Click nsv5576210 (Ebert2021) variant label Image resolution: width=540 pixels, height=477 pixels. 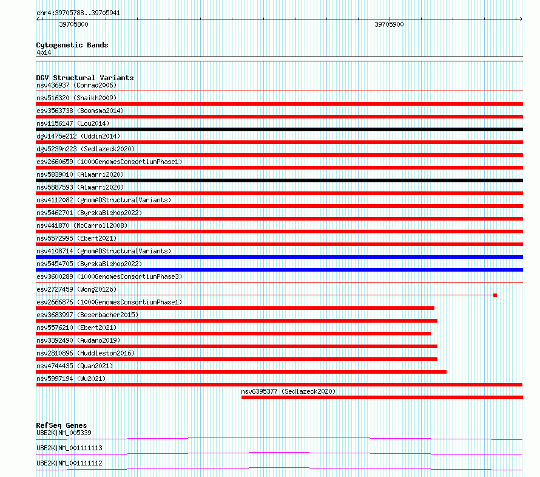pos(76,328)
